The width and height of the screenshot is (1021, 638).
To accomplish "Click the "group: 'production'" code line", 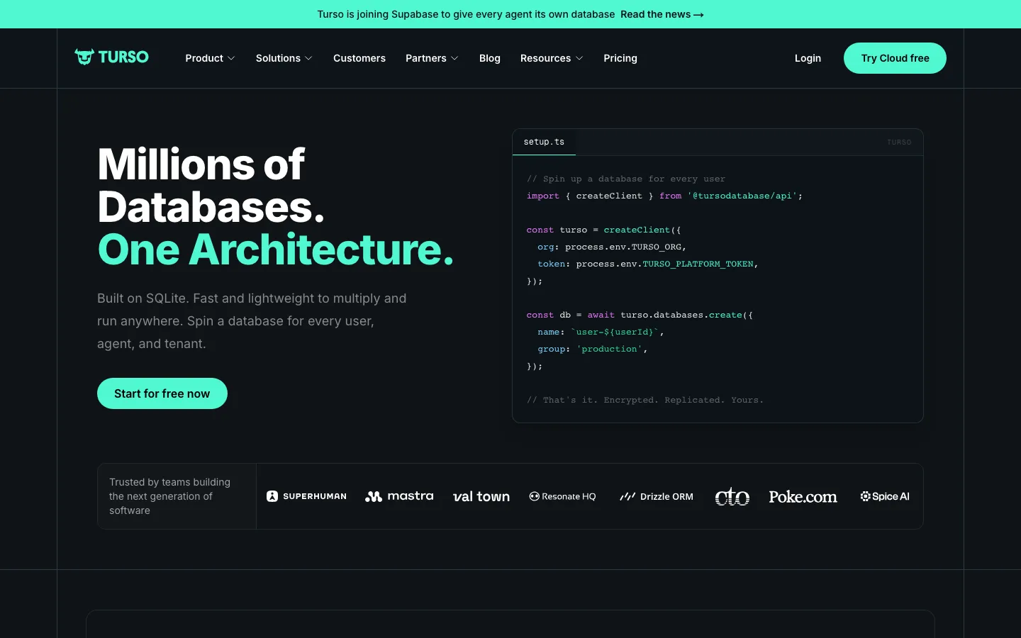I will coord(593,349).
